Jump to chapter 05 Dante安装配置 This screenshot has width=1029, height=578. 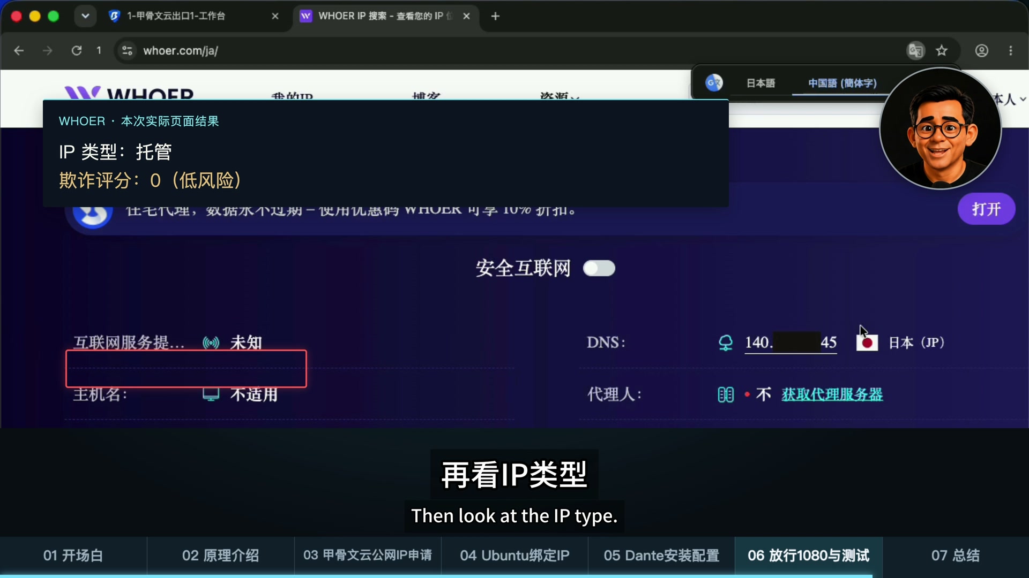661,556
